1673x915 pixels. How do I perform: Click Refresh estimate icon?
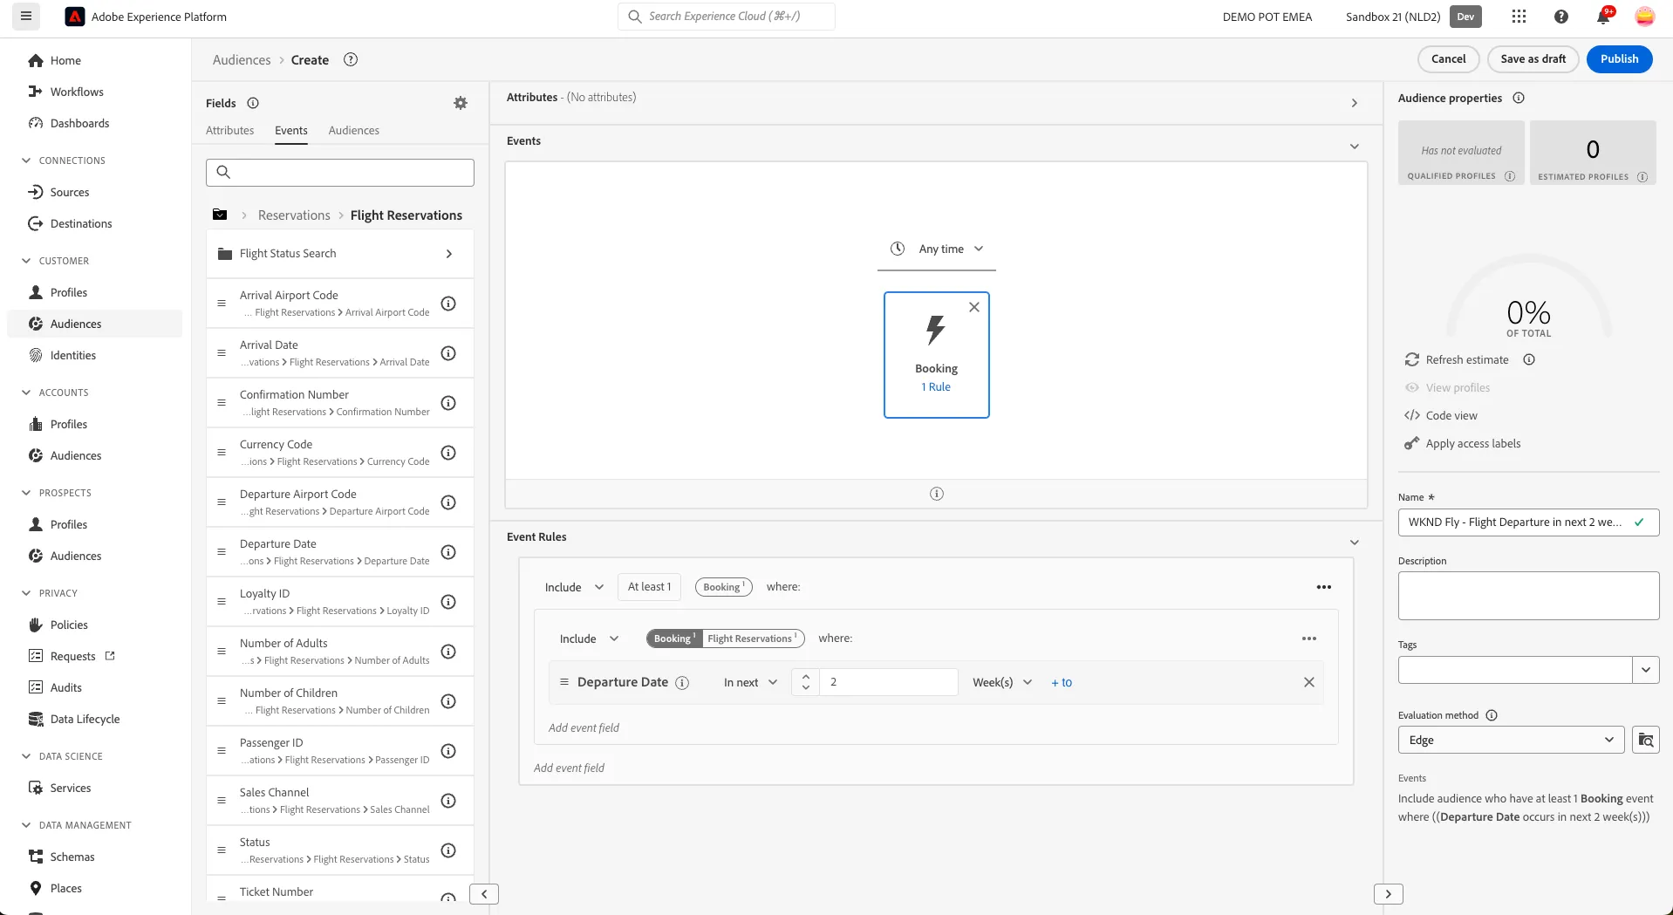1411,359
